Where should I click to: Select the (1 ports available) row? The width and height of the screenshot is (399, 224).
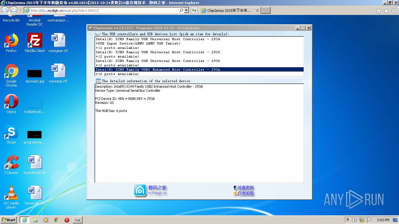click(199, 48)
